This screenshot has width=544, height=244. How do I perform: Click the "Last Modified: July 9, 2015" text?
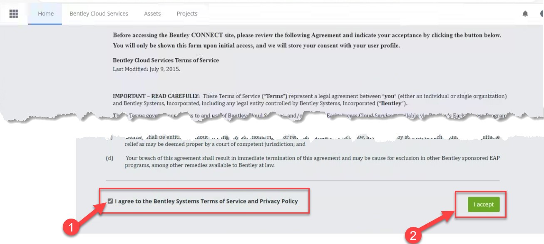[x=147, y=69]
